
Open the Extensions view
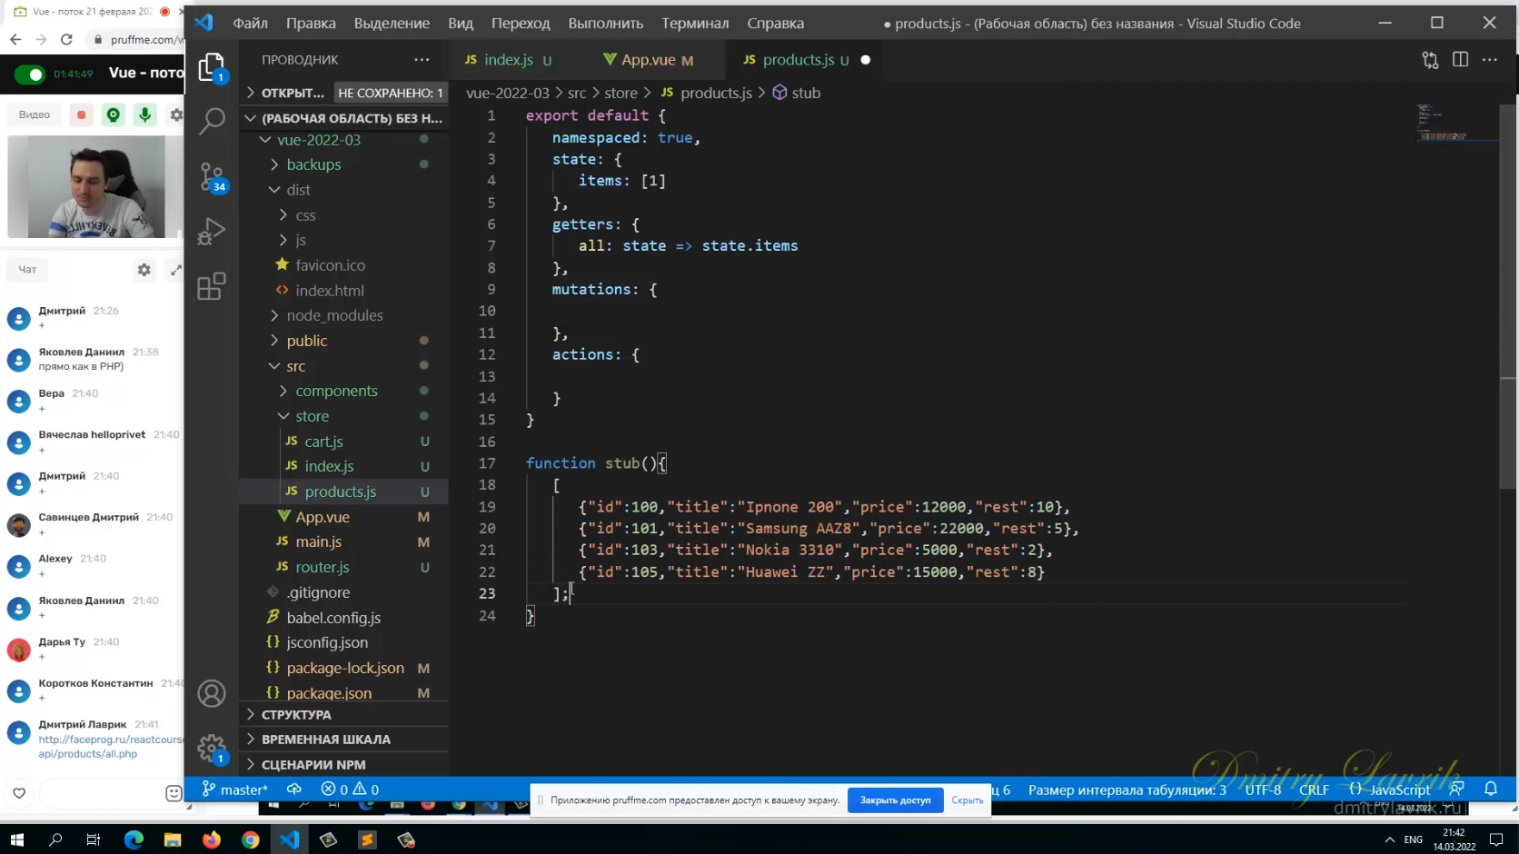(x=212, y=286)
